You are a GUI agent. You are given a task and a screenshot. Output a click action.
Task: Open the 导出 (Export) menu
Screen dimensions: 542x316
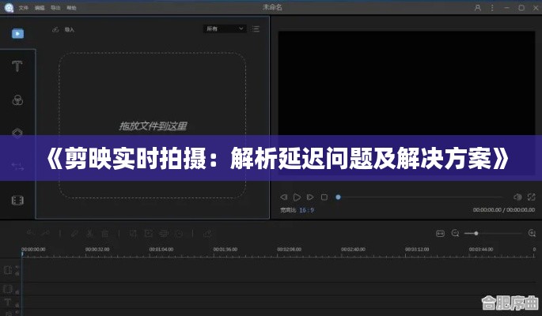click(55, 8)
